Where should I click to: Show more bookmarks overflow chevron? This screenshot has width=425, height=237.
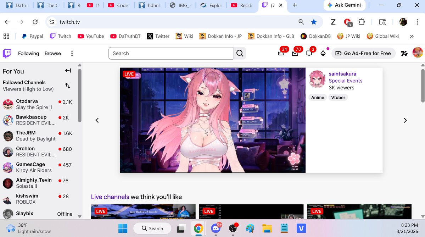click(412, 36)
